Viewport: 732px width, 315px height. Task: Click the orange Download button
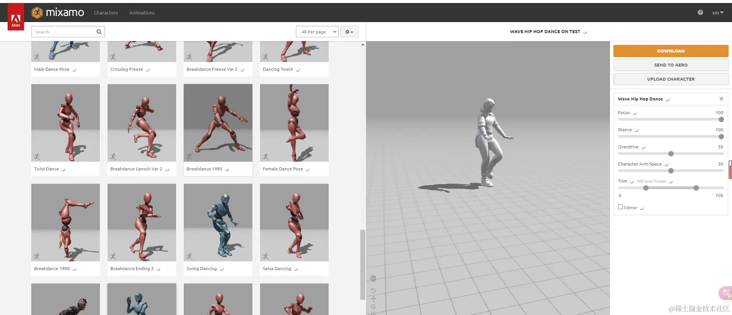point(671,51)
